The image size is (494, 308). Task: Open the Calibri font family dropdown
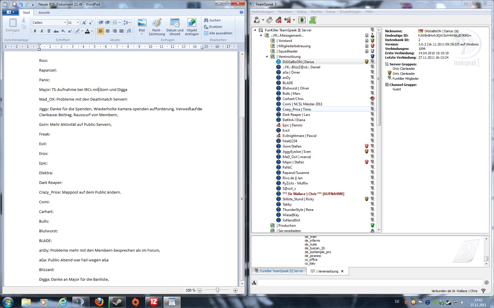coord(65,23)
